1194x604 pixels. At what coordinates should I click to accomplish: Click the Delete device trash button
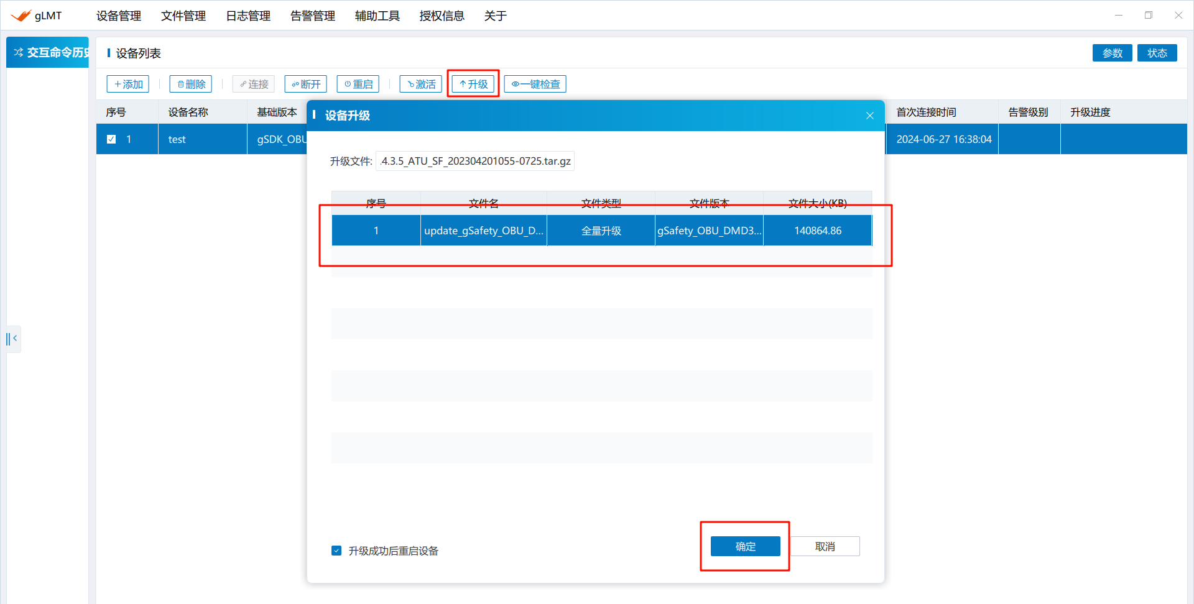[191, 84]
